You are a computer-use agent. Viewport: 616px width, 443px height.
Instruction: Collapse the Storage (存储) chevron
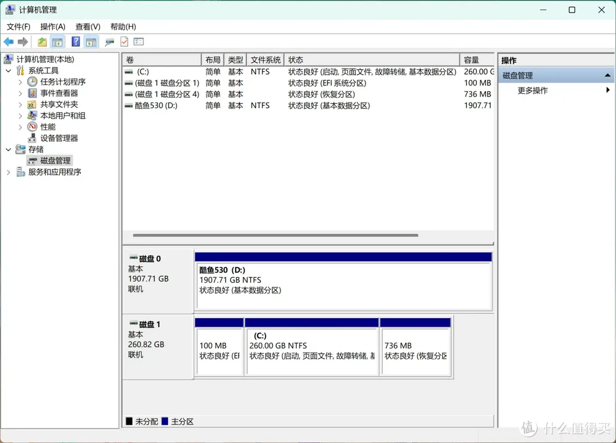pyautogui.click(x=8, y=149)
